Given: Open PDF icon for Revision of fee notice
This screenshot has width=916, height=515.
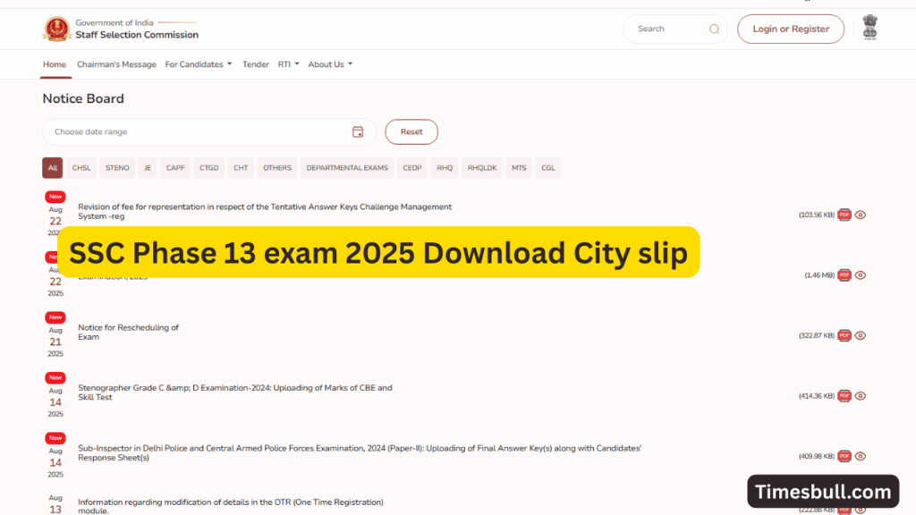Looking at the screenshot, I should tap(844, 215).
